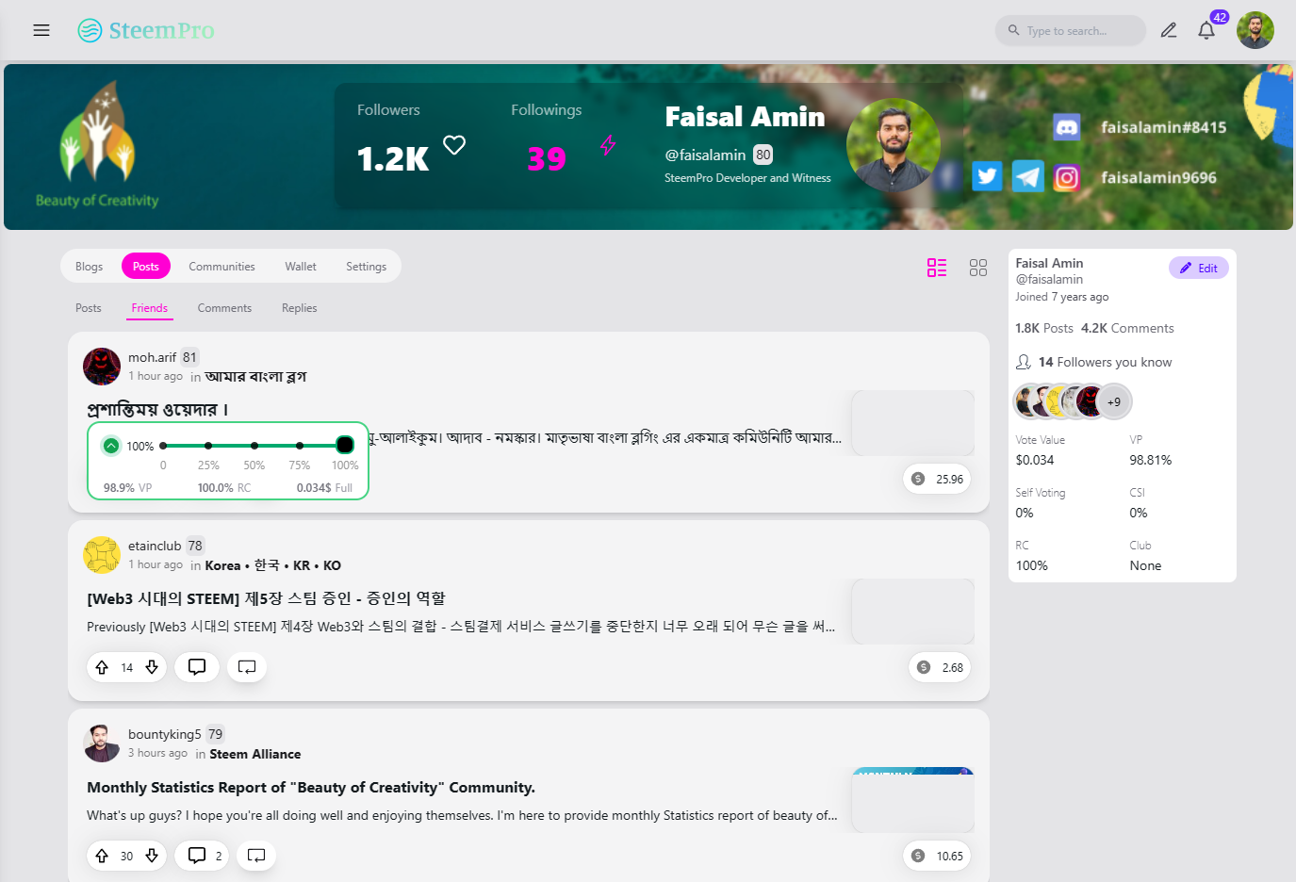The image size is (1296, 882).
Task: Open comments on the etainclub post
Action: (x=197, y=667)
